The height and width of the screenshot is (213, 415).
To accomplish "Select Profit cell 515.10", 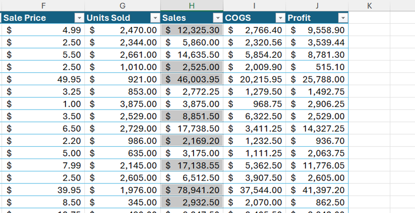I will (317, 67).
